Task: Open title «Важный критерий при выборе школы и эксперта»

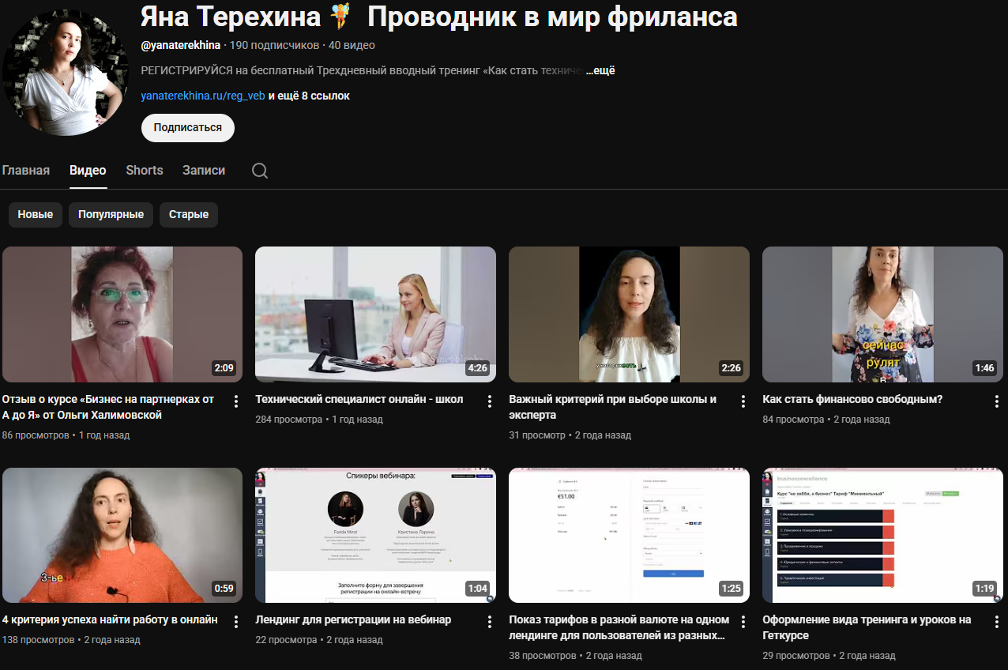Action: pos(613,407)
